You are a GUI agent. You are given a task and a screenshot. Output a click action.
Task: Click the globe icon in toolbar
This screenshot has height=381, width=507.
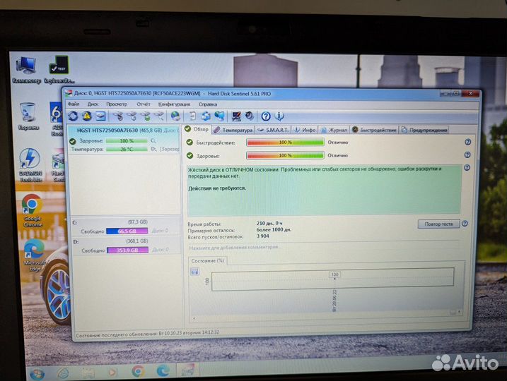click(x=175, y=116)
